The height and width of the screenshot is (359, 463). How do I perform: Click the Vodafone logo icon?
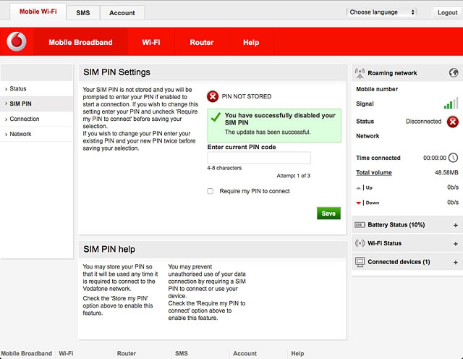tap(17, 43)
